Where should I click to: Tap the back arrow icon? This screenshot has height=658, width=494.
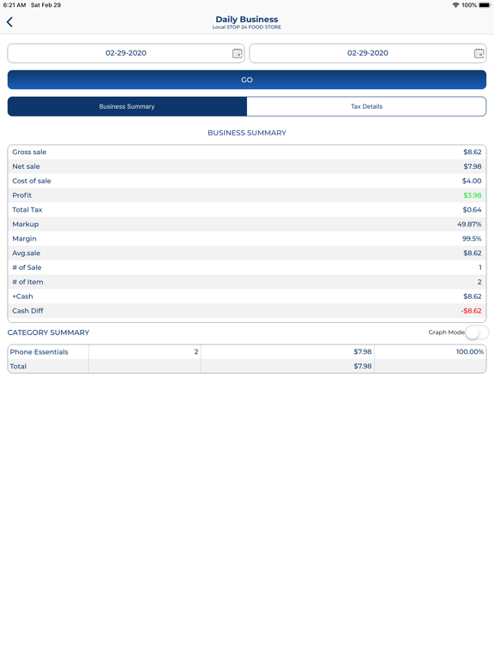pos(9,21)
